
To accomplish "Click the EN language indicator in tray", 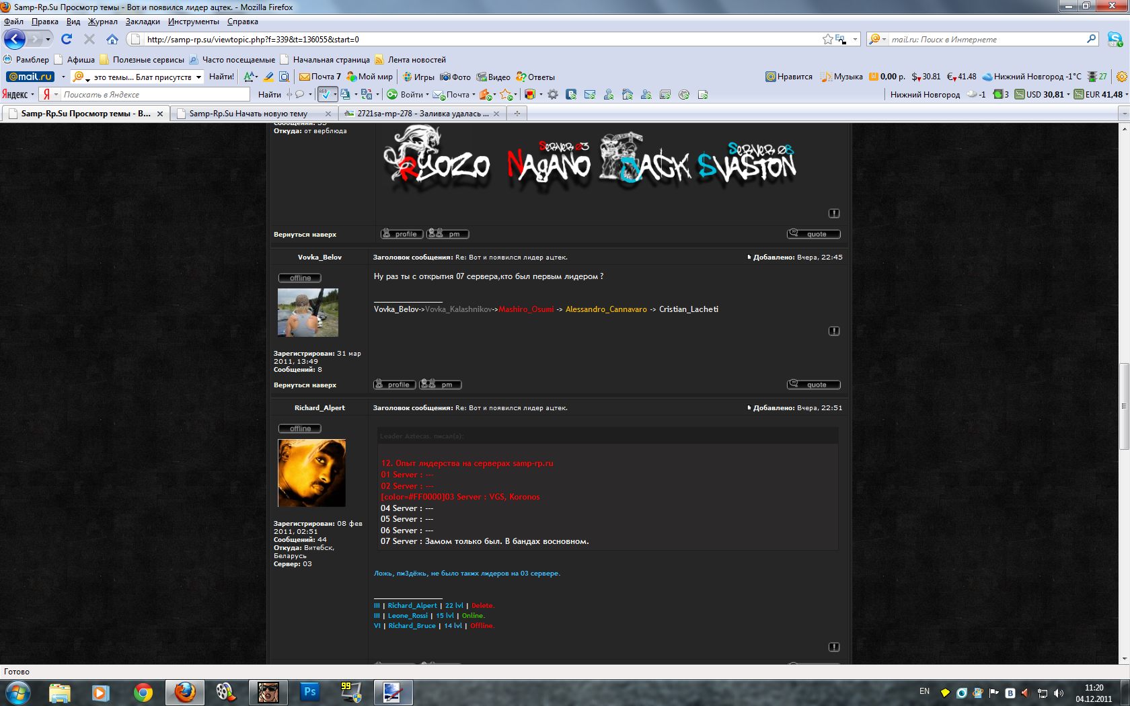I will point(924,692).
